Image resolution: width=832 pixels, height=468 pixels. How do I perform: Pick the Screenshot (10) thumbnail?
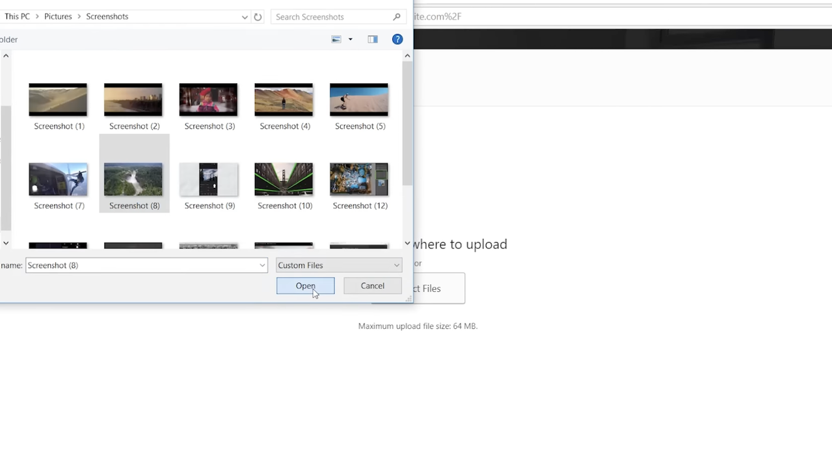[x=284, y=179]
